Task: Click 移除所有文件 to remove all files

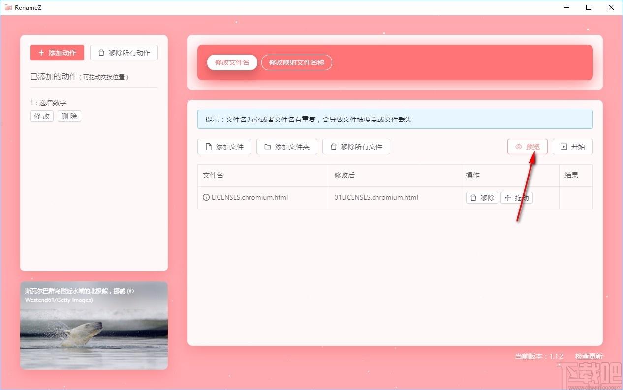Action: pos(356,147)
